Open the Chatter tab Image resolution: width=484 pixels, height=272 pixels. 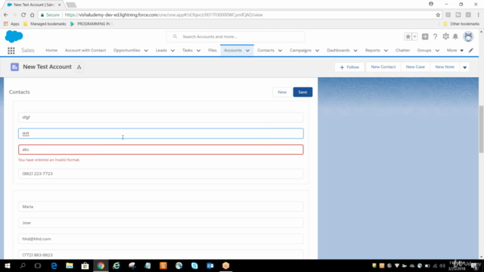coord(402,51)
